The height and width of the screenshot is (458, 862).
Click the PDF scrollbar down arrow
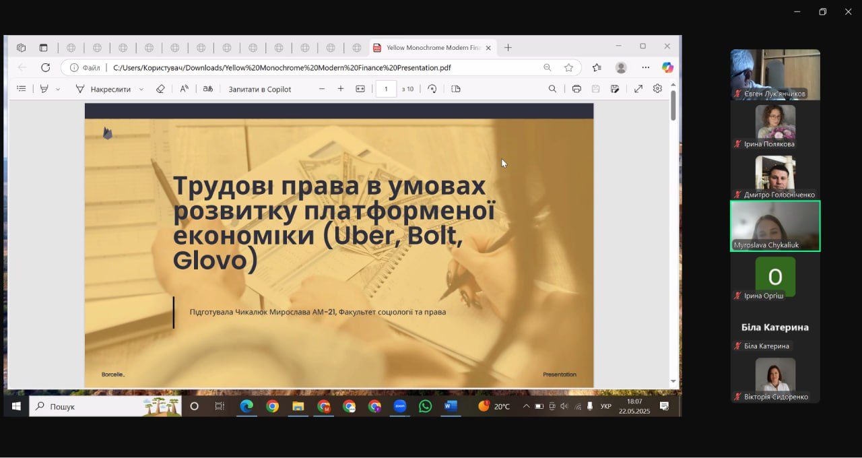(673, 382)
